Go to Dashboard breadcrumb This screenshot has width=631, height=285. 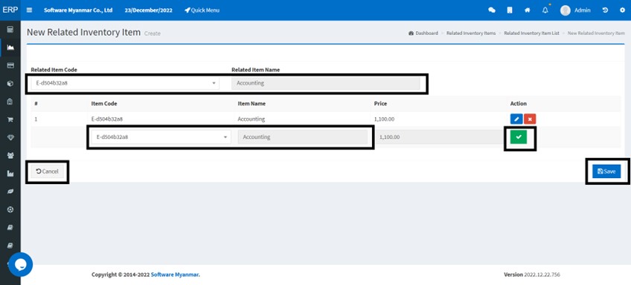(423, 33)
